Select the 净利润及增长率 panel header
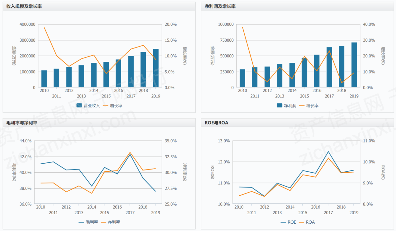This screenshot has width=396, height=231. click(220, 6)
